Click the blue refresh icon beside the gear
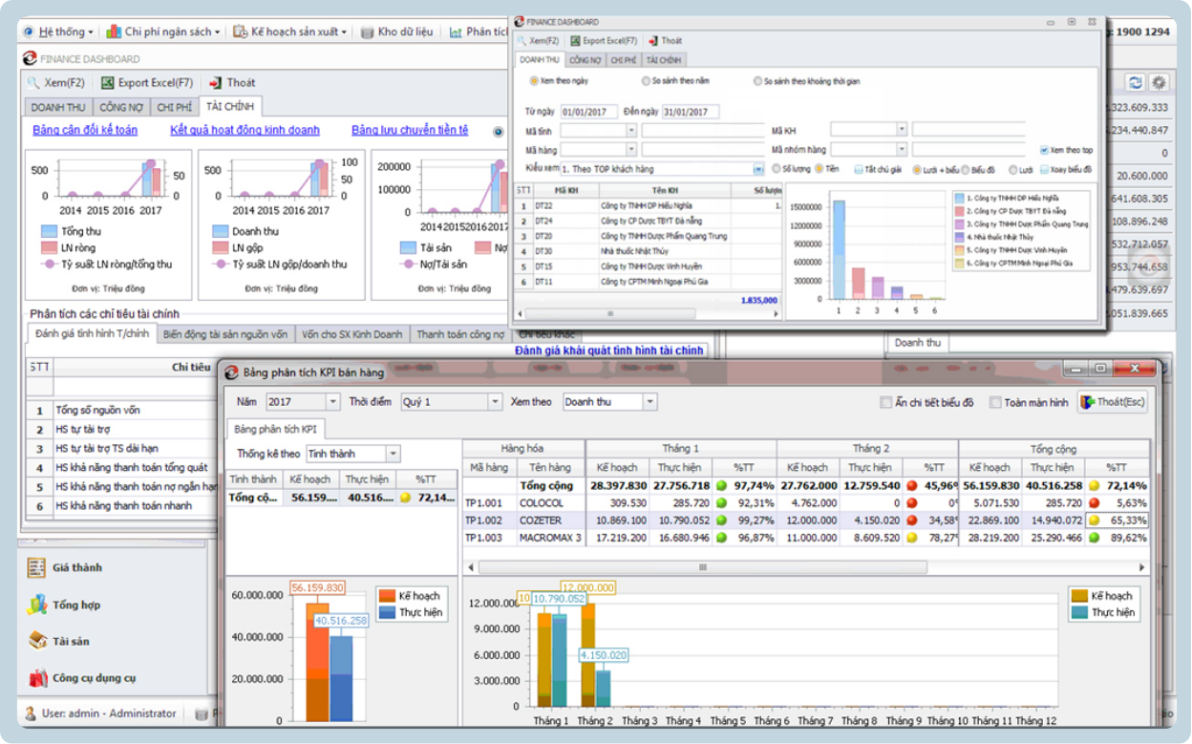The image size is (1192, 744). click(1135, 83)
